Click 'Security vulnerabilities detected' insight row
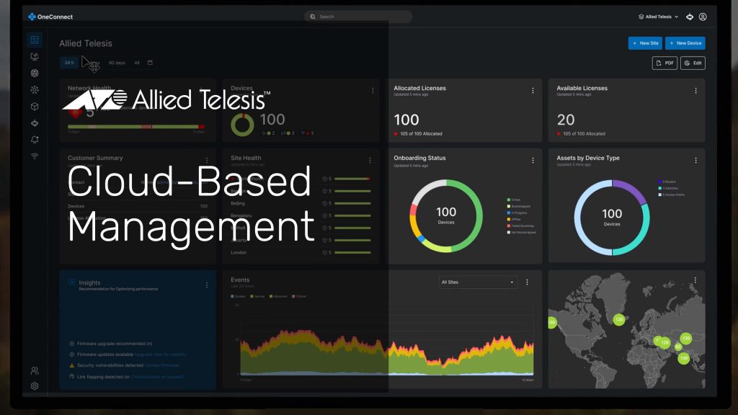This screenshot has height=415, width=738. (124, 365)
